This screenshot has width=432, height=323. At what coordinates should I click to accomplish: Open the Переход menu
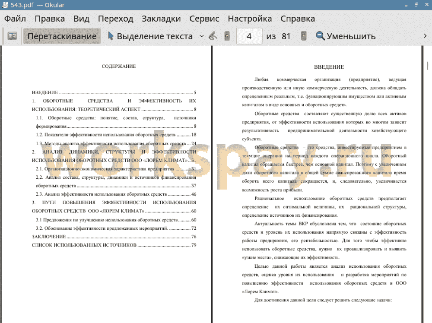[116, 19]
